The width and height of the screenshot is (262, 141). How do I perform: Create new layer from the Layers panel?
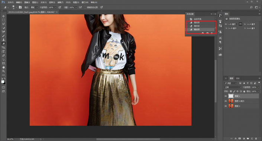pyautogui.click(x=252, y=138)
